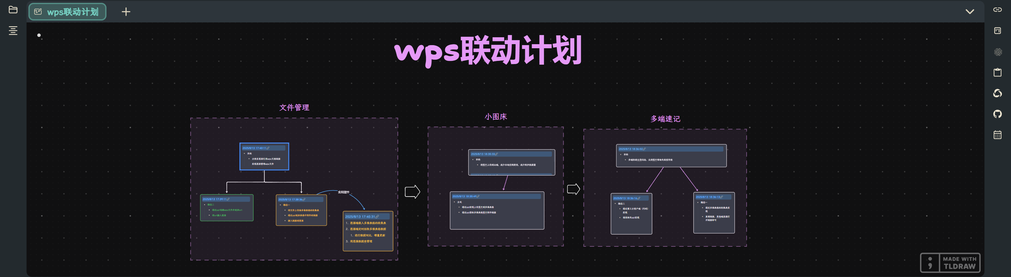Select the 文件管理 frame label
Image resolution: width=1011 pixels, height=277 pixels.
point(294,107)
